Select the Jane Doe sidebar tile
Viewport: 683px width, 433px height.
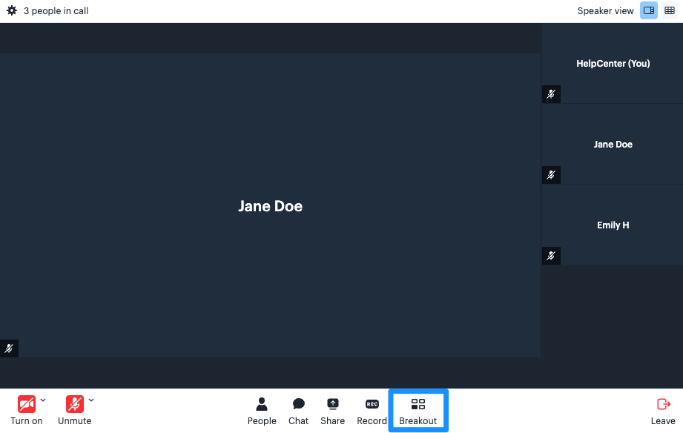click(x=613, y=144)
